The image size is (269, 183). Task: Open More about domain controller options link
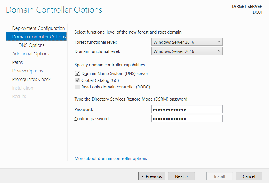[111, 159]
